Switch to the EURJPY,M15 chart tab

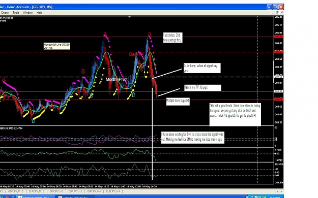(x=36, y=191)
